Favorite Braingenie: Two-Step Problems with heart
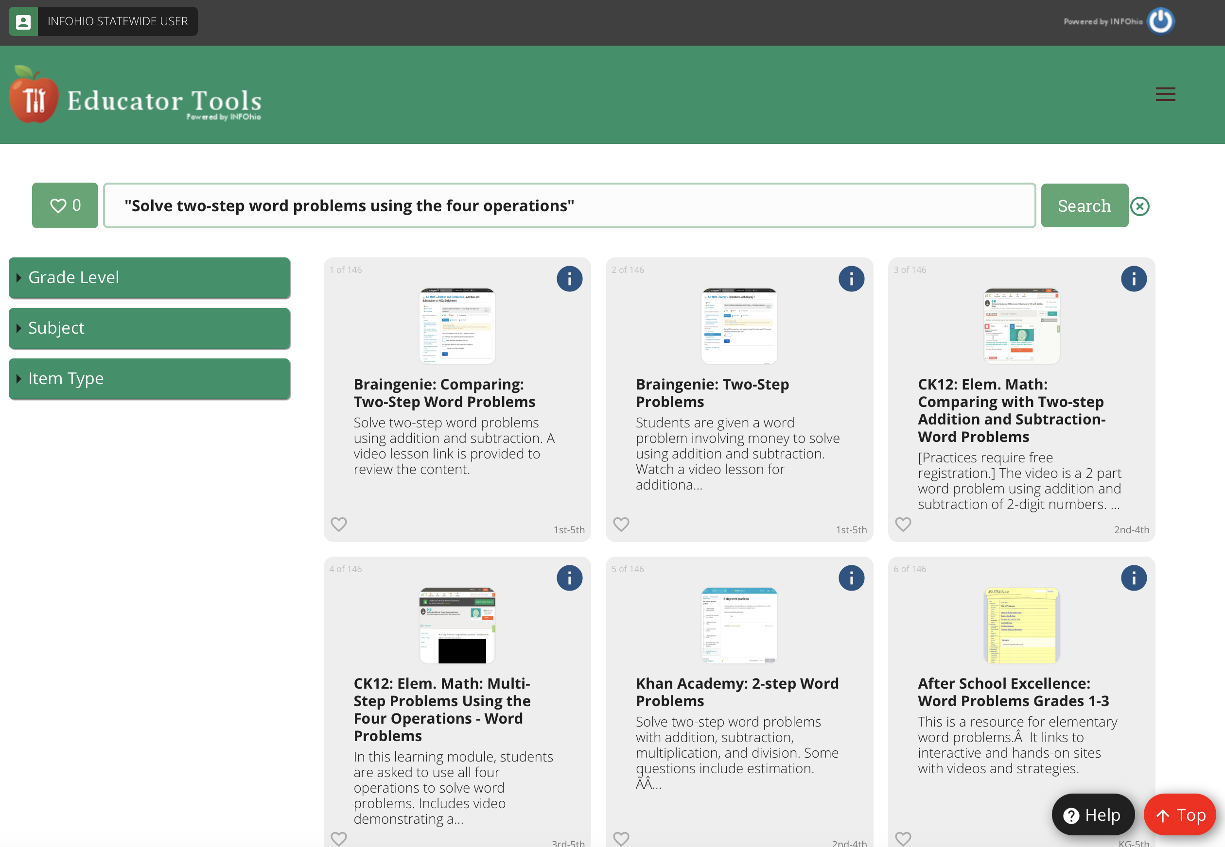 tap(621, 525)
